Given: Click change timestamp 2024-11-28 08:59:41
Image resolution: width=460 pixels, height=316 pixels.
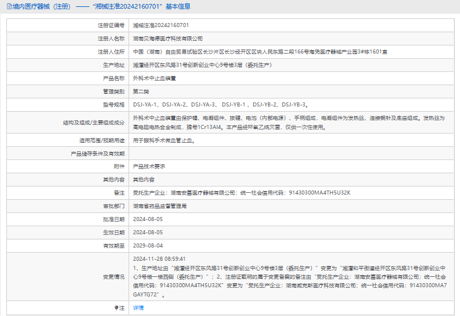Looking at the screenshot, I should (x=159, y=259).
